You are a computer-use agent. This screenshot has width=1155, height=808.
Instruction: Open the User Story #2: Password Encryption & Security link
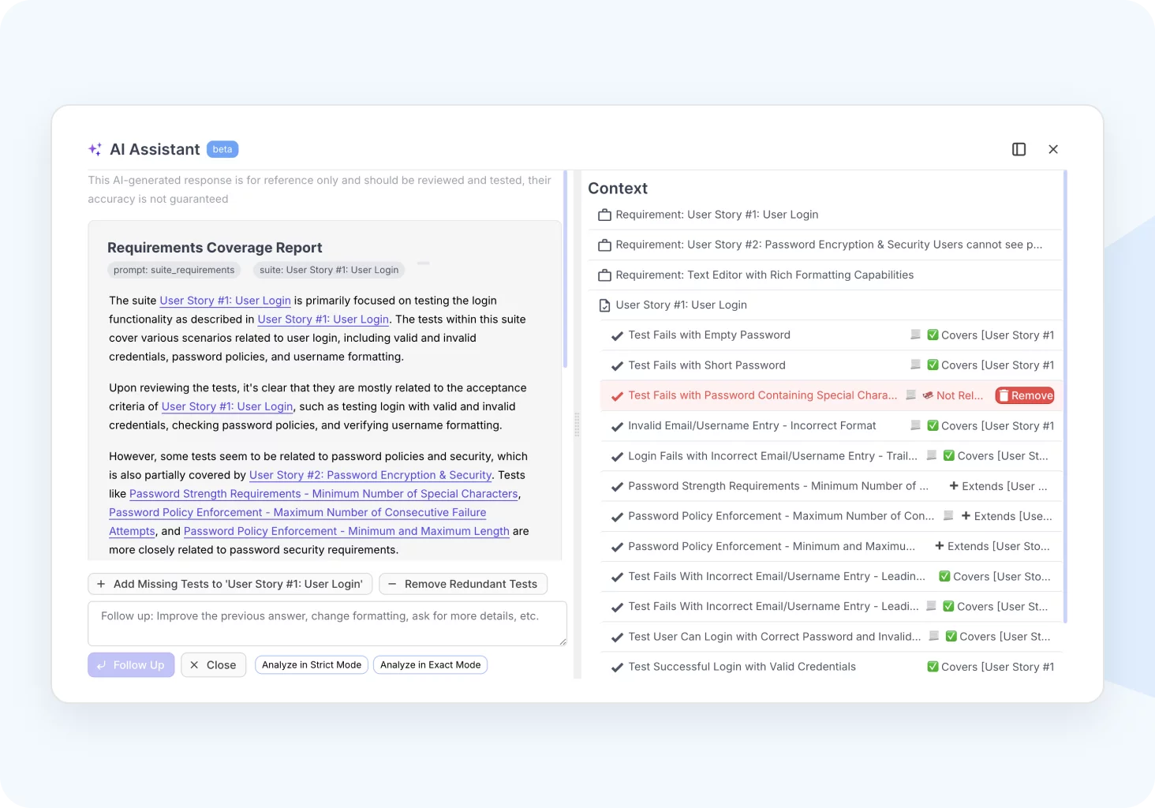[370, 475]
